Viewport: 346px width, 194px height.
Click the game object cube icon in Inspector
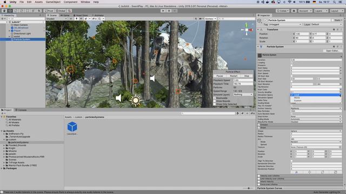click(x=259, y=20)
